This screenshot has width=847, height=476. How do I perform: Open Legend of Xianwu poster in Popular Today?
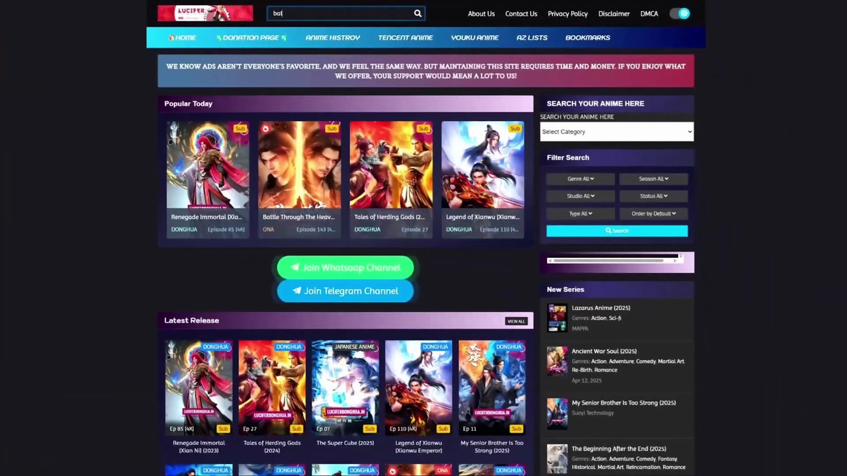pos(482,165)
